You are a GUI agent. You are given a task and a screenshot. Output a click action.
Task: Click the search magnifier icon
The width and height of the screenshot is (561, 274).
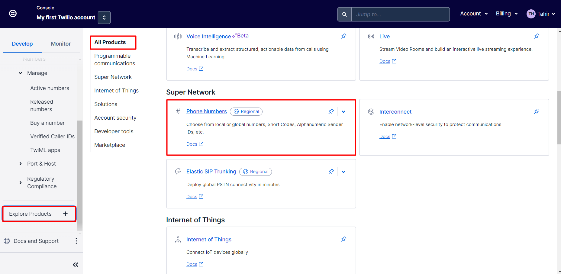(344, 15)
